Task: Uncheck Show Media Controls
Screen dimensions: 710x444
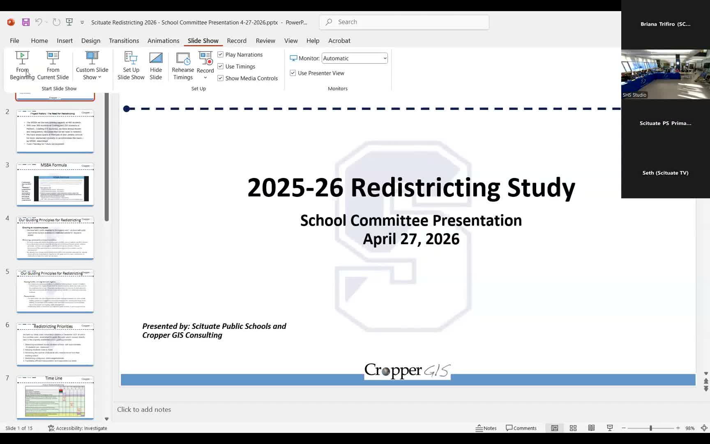Action: (x=221, y=78)
